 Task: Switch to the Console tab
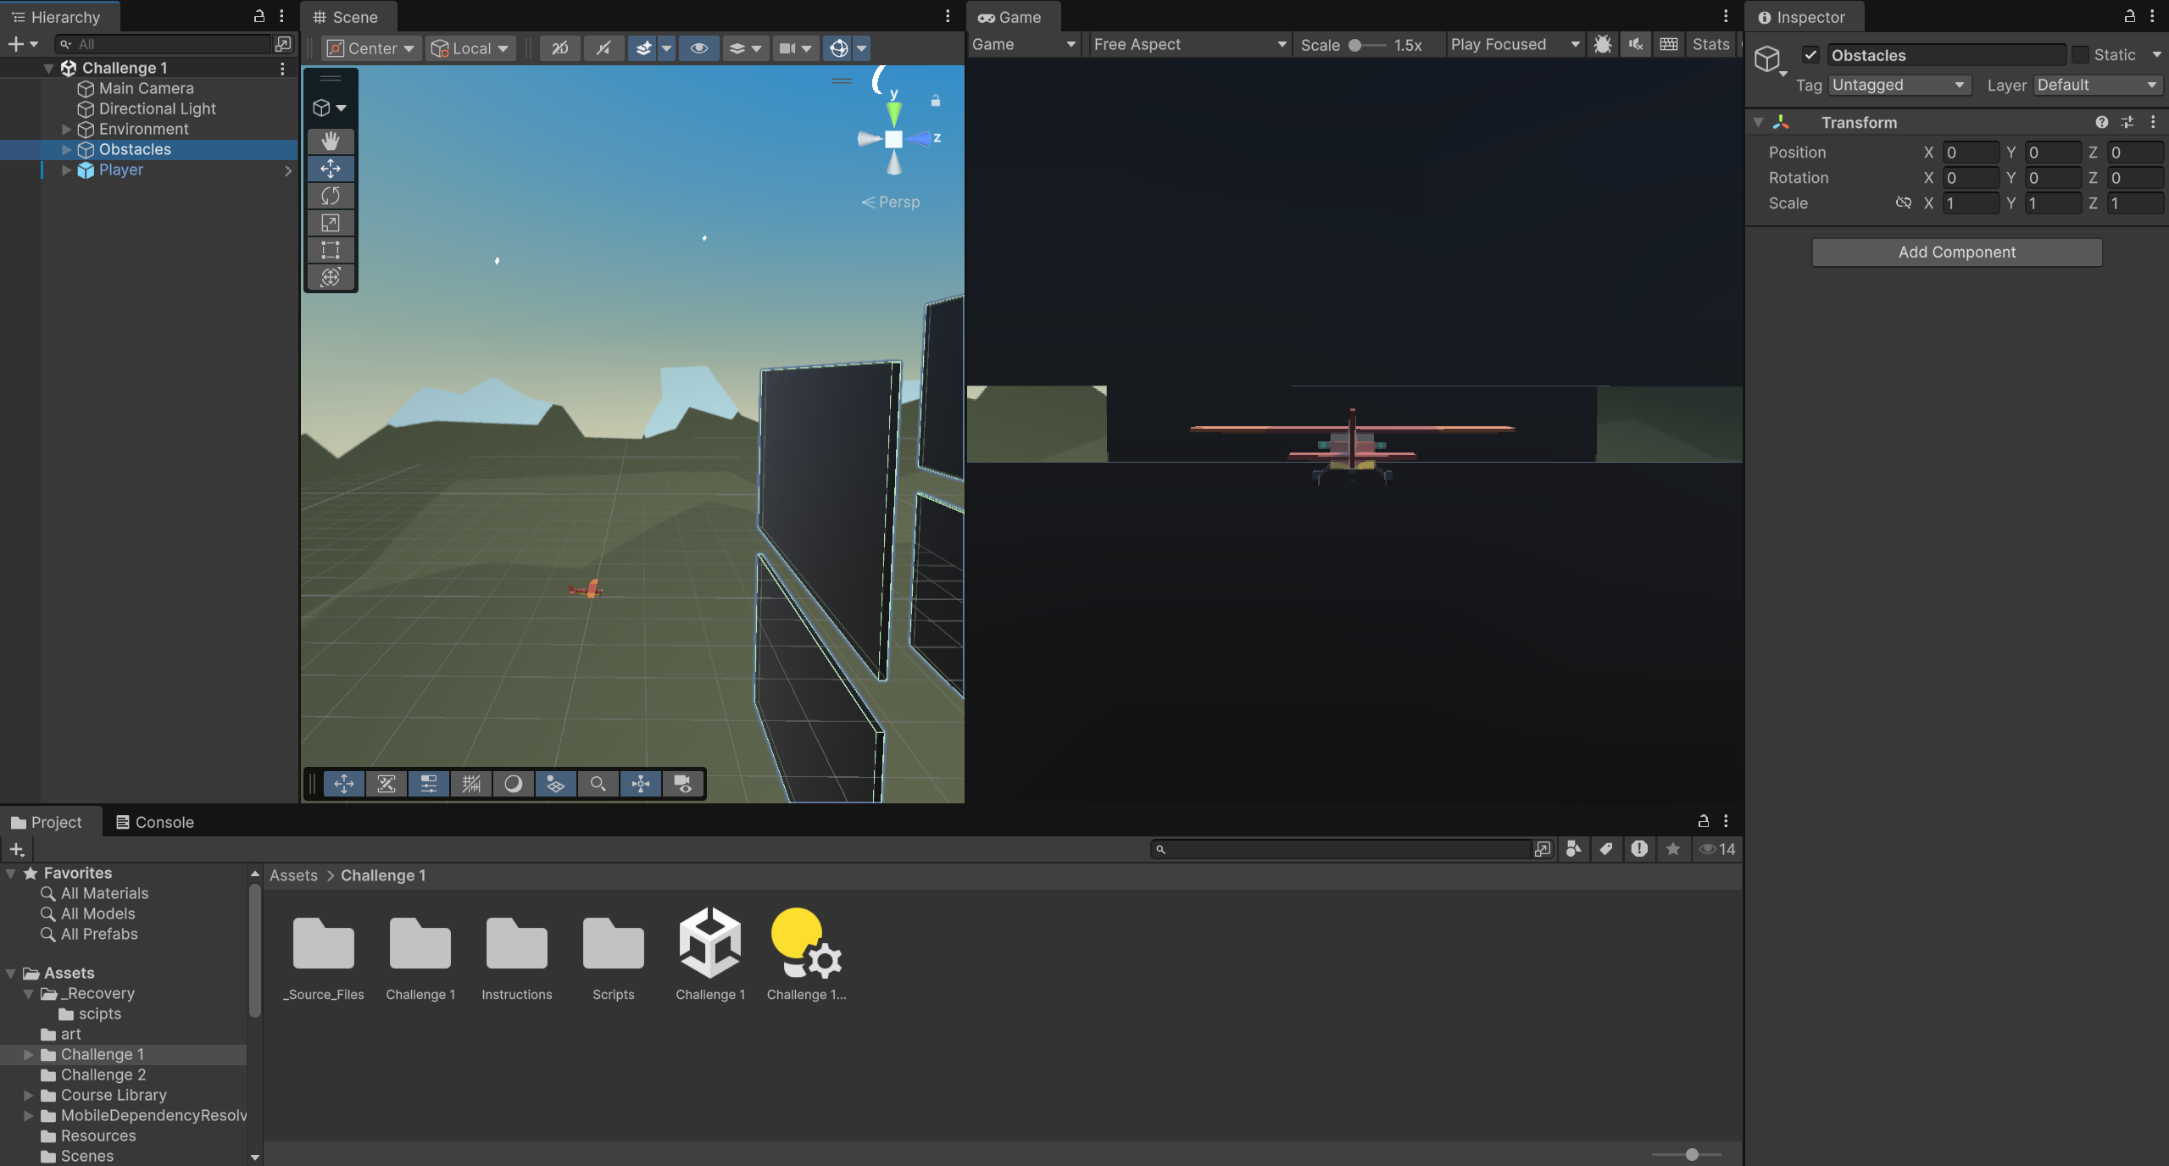click(155, 822)
